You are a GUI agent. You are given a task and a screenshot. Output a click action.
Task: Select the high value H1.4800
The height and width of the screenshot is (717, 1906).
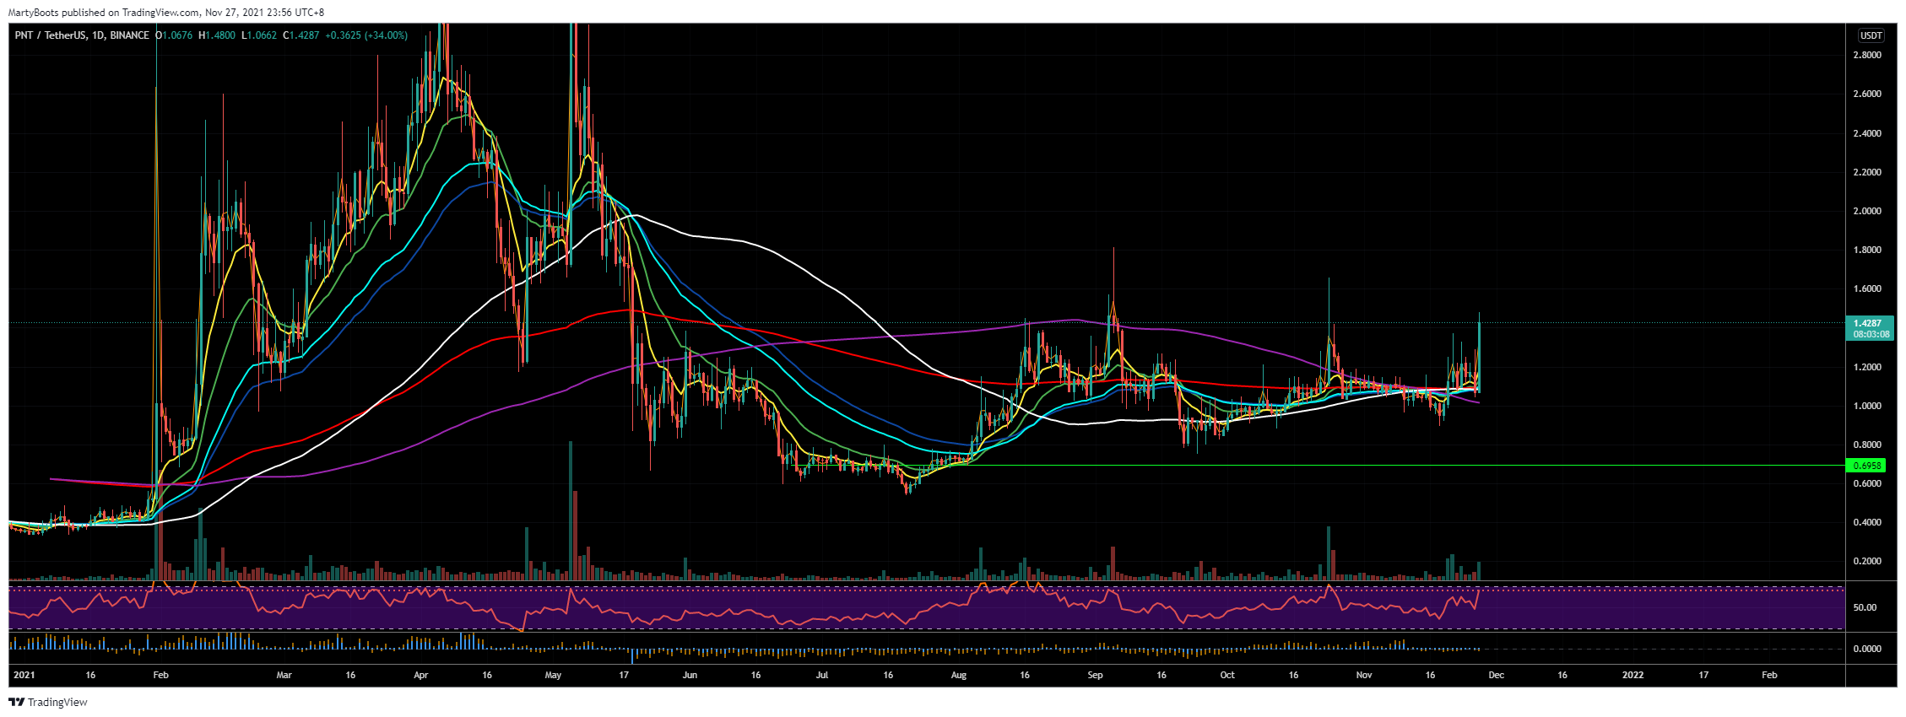217,35
